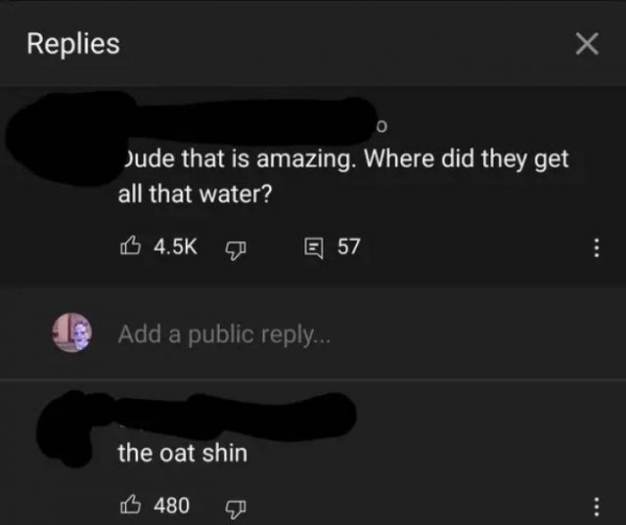Open the top commenter's blacked-out username
This screenshot has height=525, width=626.
point(254,124)
